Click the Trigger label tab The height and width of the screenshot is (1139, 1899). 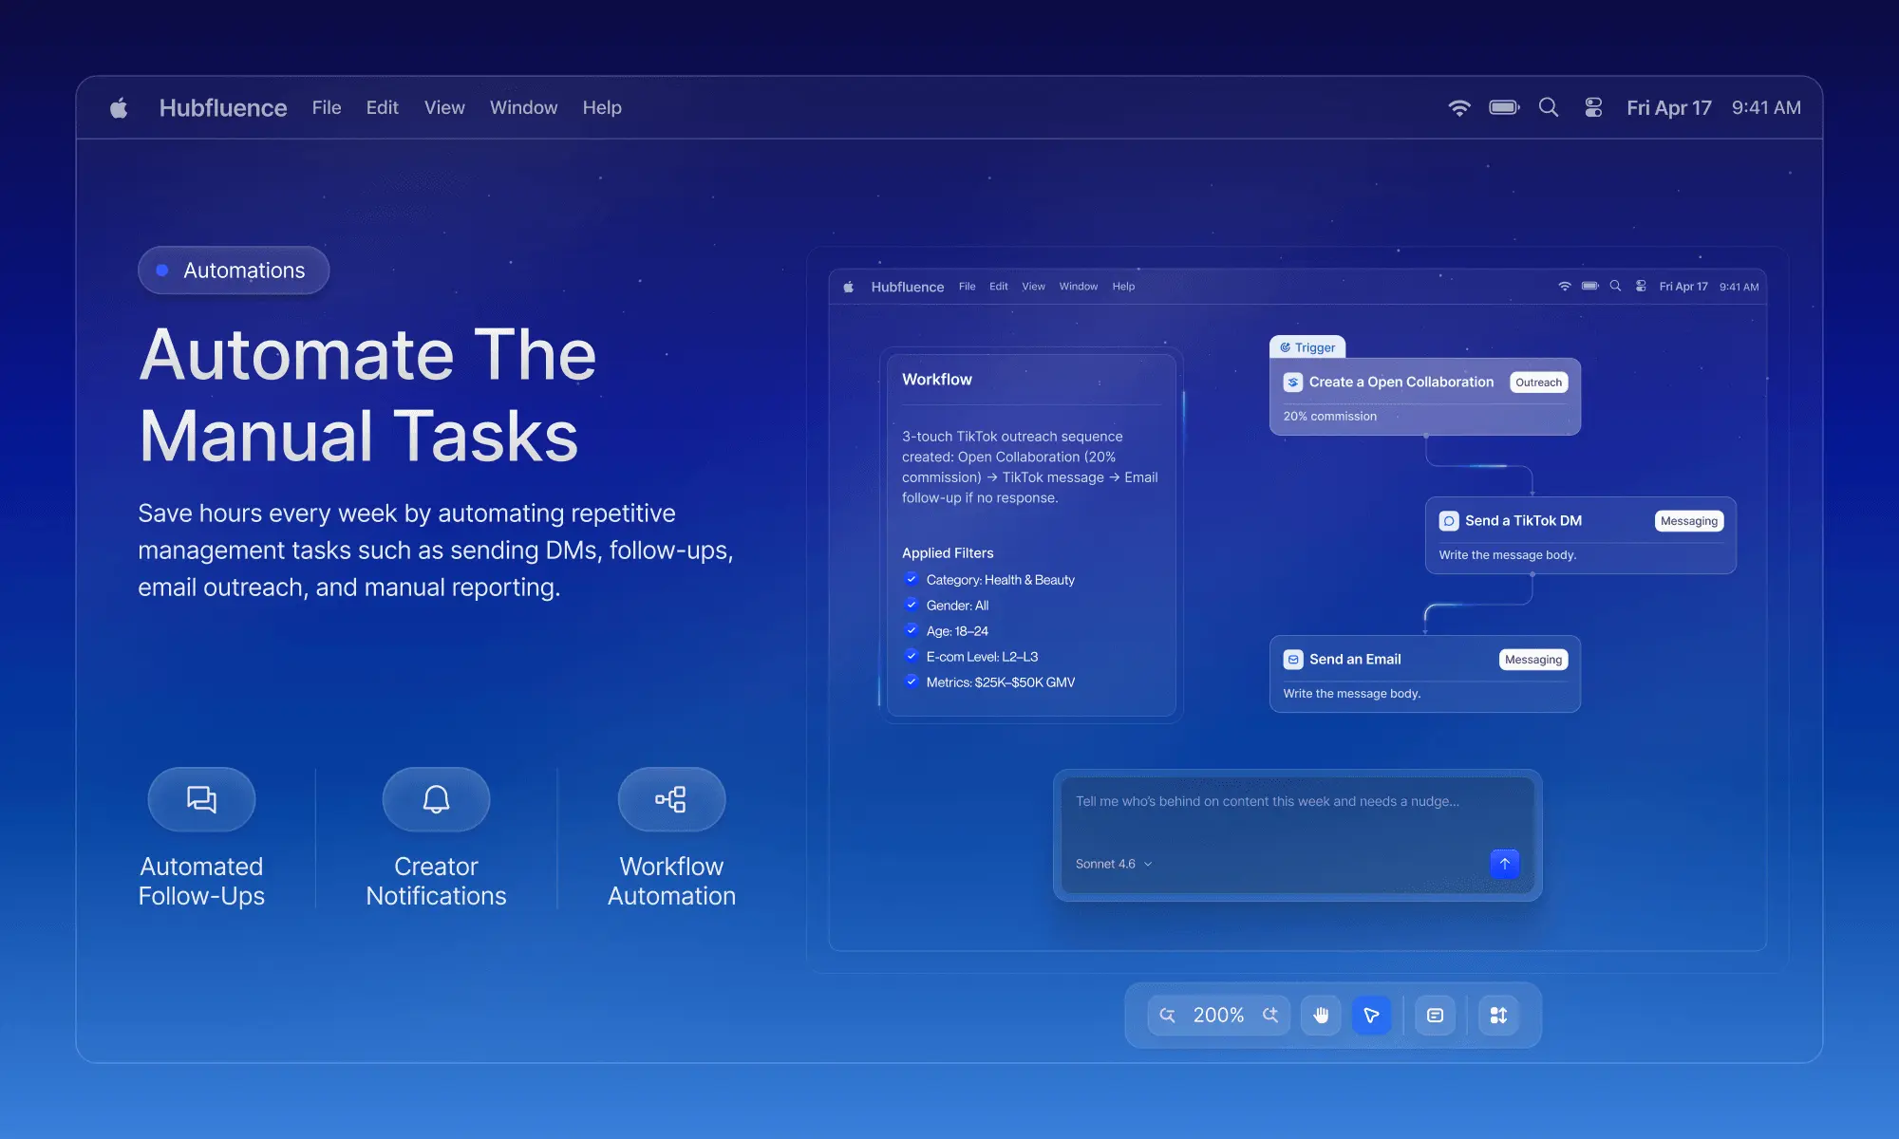(x=1307, y=347)
